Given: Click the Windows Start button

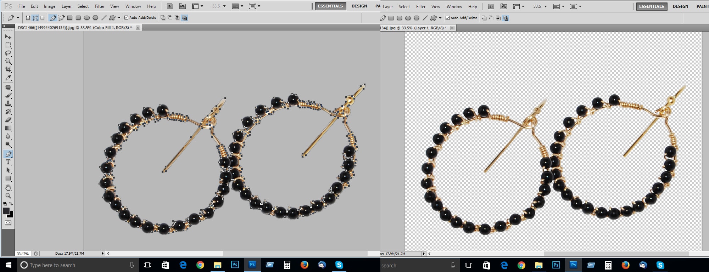Looking at the screenshot, I should [9, 265].
